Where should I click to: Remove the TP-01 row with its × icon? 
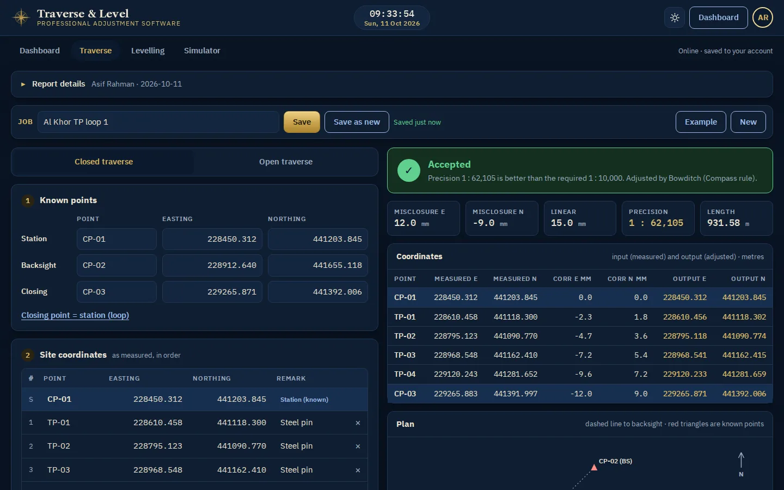click(x=358, y=423)
